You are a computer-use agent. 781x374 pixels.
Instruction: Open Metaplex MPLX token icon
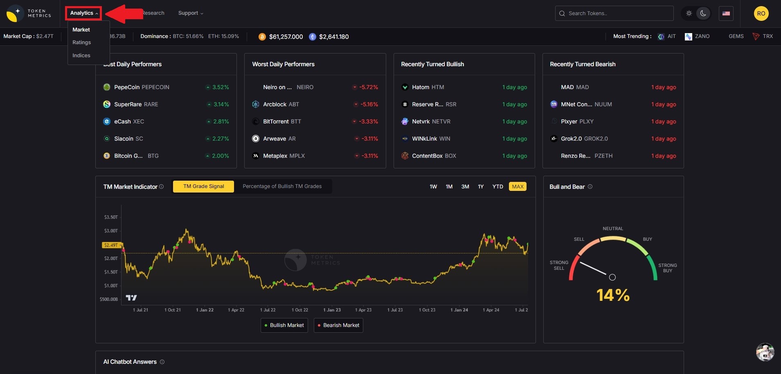(x=256, y=156)
